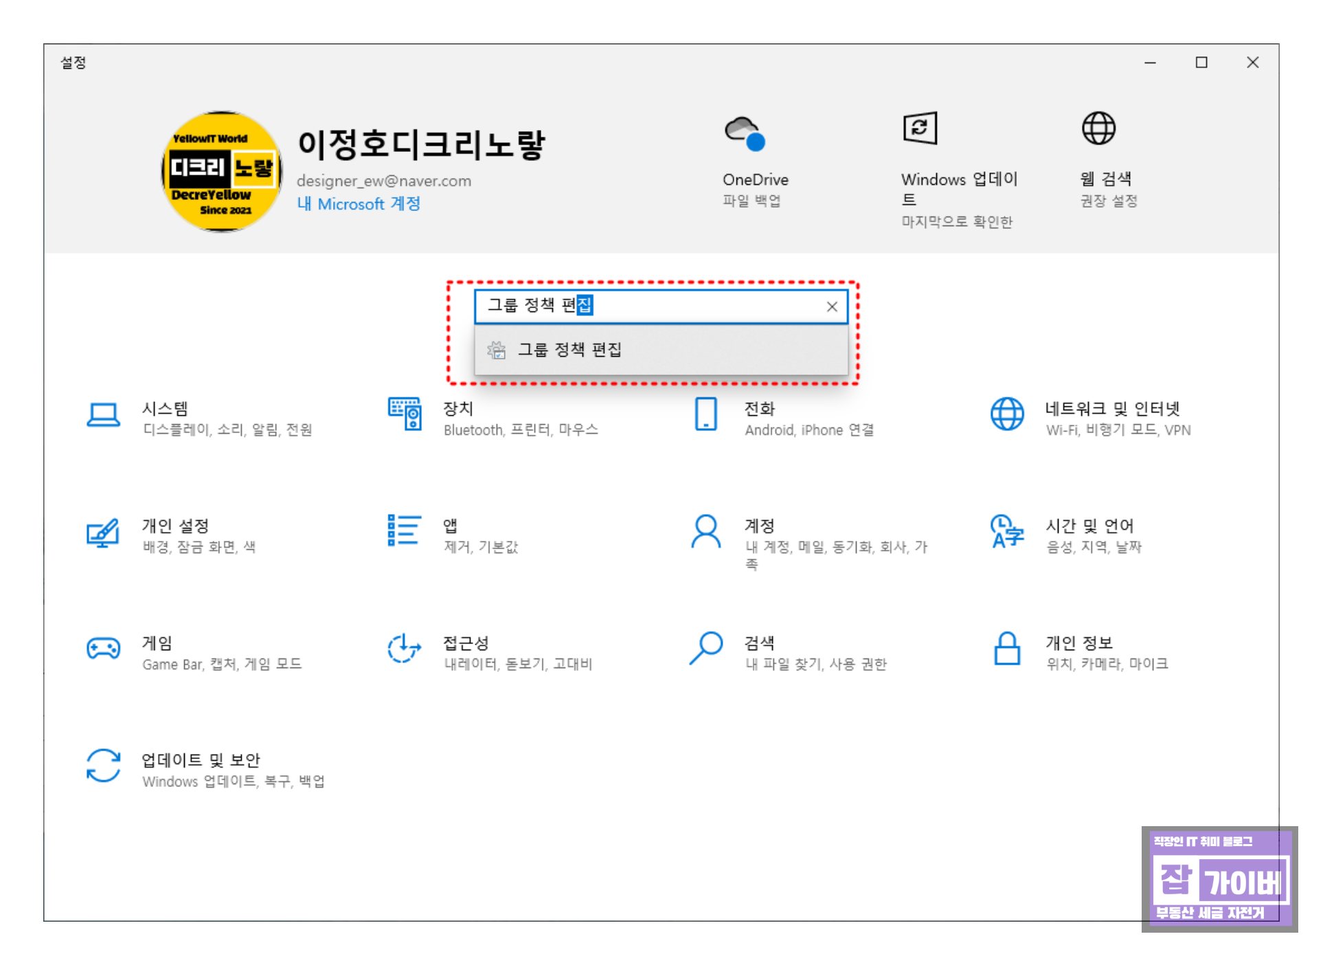This screenshot has width=1323, height=965.
Task: Click OneDrive cloud icon in header
Action: tap(745, 133)
